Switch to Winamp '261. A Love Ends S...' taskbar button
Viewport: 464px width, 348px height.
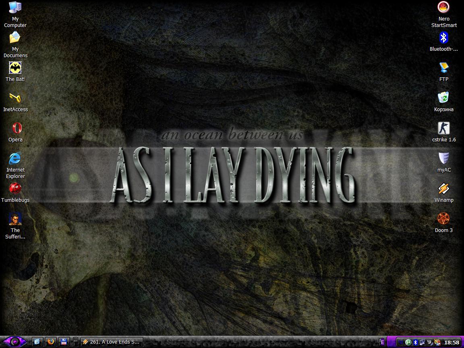click(x=112, y=342)
